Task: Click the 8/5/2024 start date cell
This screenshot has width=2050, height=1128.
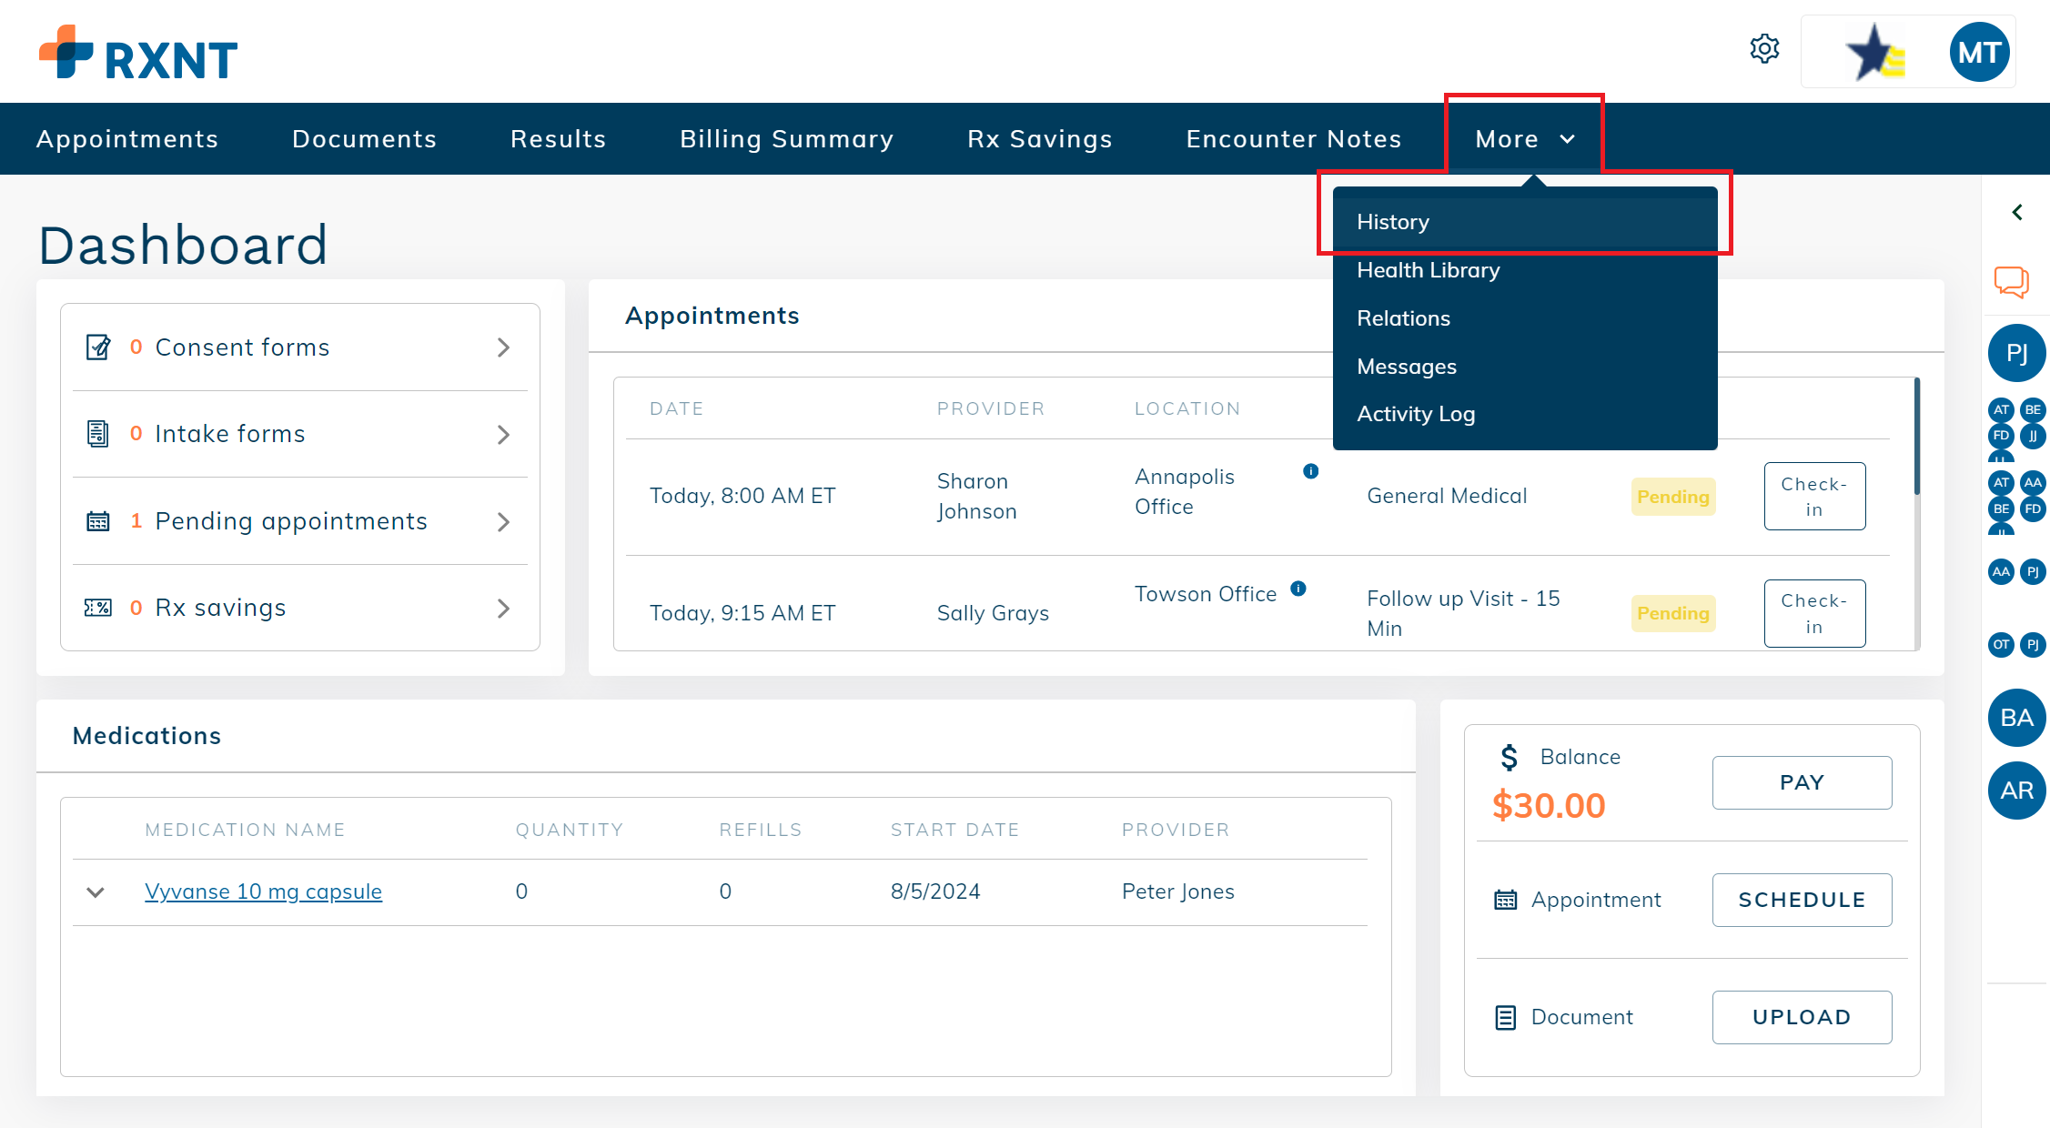Action: click(935, 891)
